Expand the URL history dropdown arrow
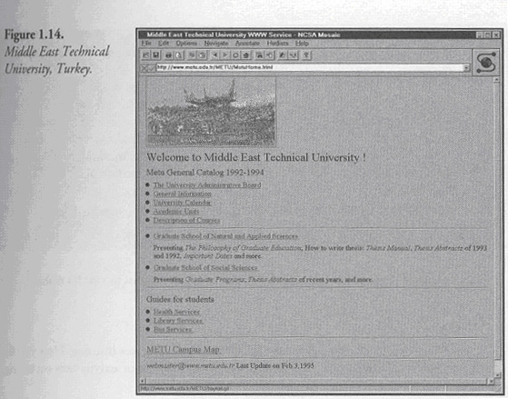The height and width of the screenshot is (399, 508). click(466, 68)
